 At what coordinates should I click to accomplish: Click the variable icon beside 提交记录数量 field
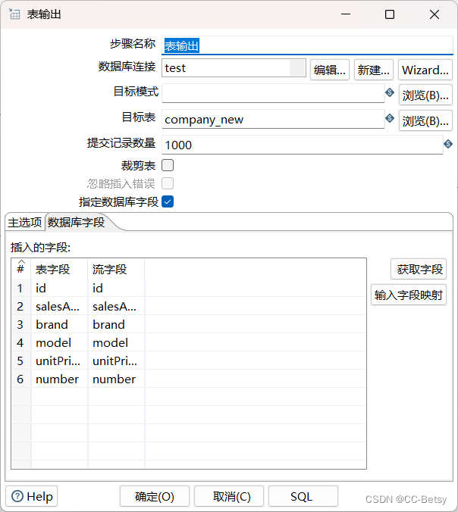tap(448, 144)
